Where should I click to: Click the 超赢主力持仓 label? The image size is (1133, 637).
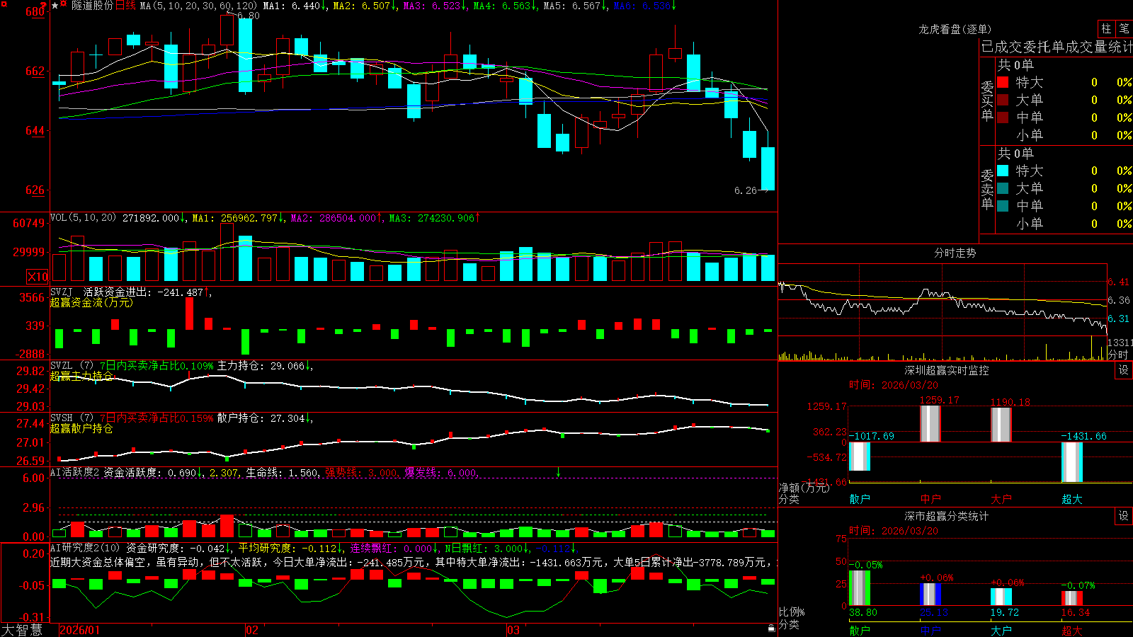click(x=81, y=376)
